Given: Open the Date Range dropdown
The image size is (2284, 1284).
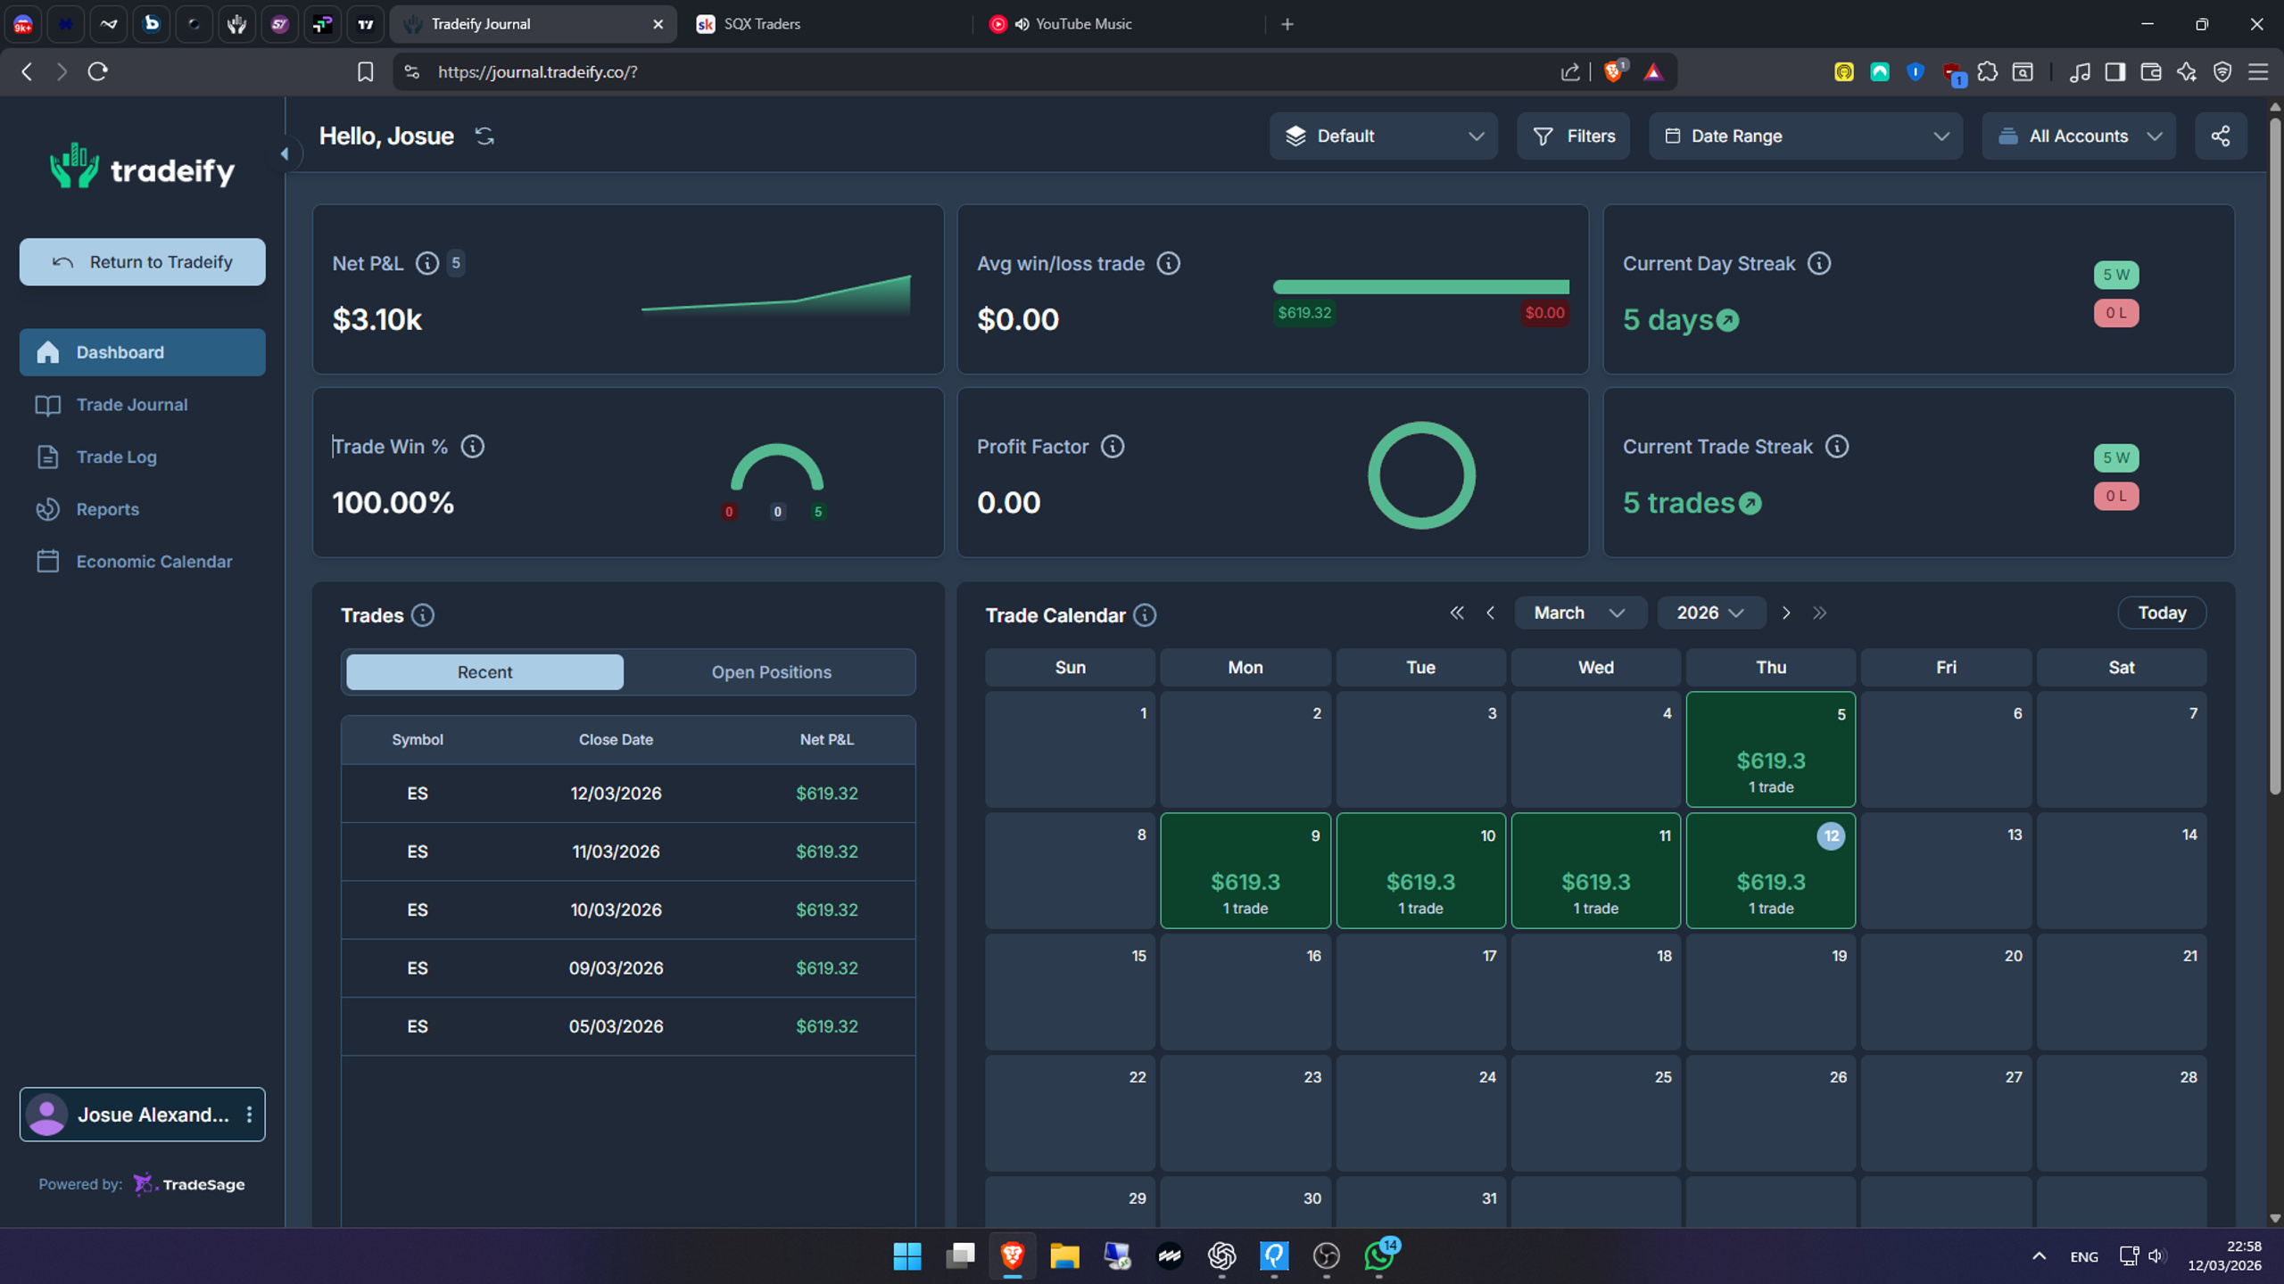Looking at the screenshot, I should point(1805,136).
